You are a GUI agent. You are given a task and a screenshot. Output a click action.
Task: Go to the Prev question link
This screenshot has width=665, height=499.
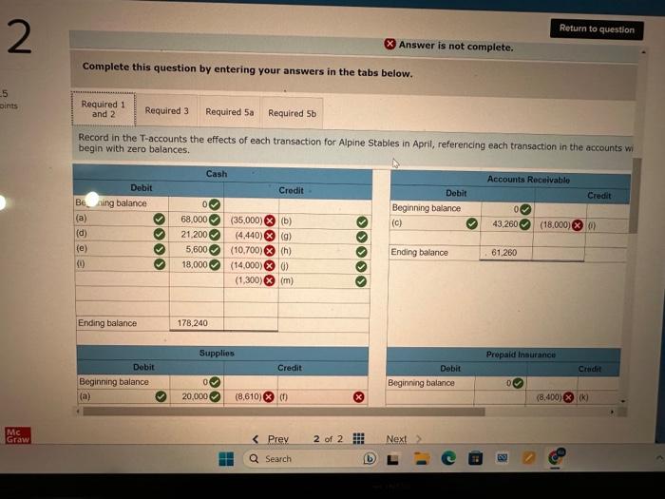(x=271, y=439)
